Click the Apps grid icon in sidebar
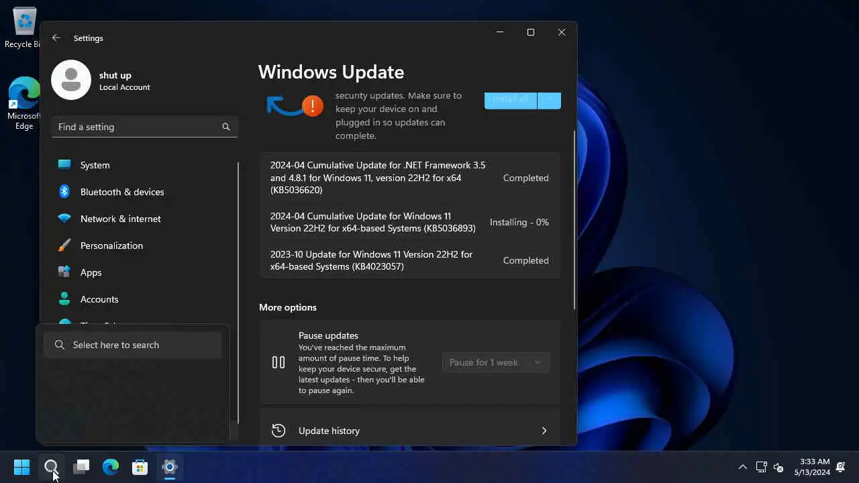The width and height of the screenshot is (859, 483). [64, 272]
